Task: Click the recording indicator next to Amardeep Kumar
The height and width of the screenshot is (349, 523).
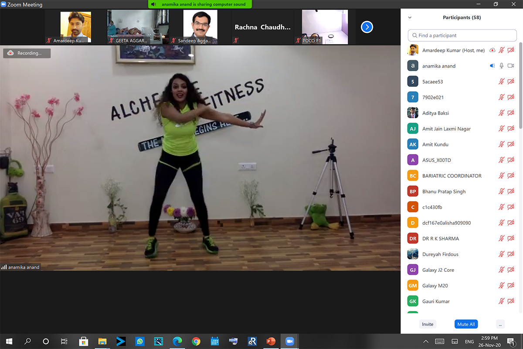Action: click(x=492, y=50)
